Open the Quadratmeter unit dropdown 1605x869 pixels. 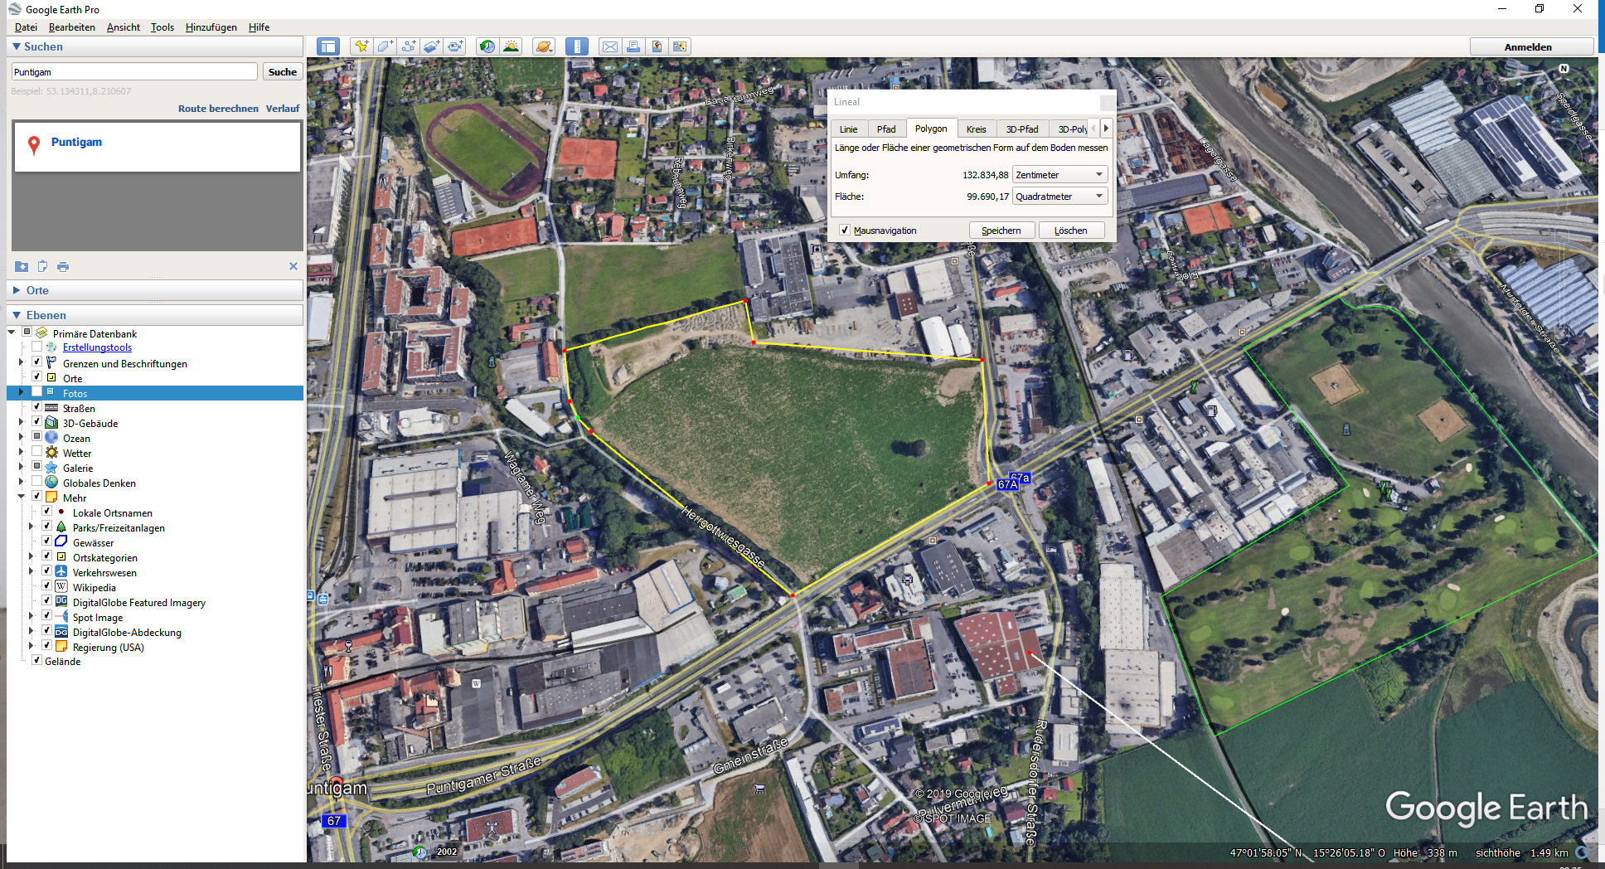pyautogui.click(x=1059, y=197)
